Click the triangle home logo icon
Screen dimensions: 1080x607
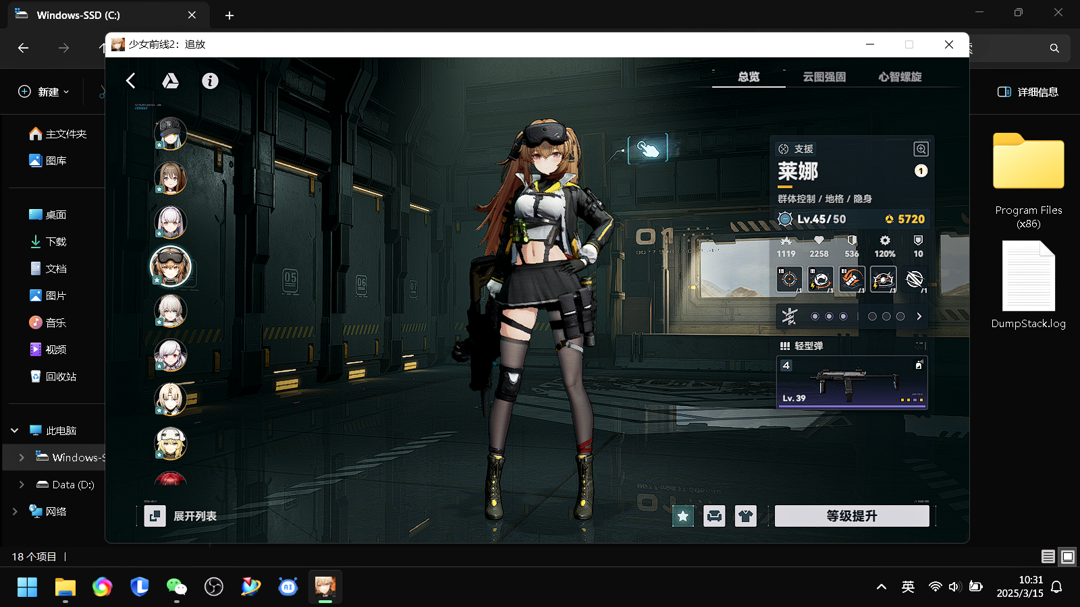(170, 81)
